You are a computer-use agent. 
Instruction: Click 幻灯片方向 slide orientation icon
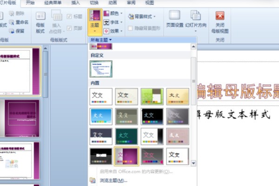pos(196,15)
